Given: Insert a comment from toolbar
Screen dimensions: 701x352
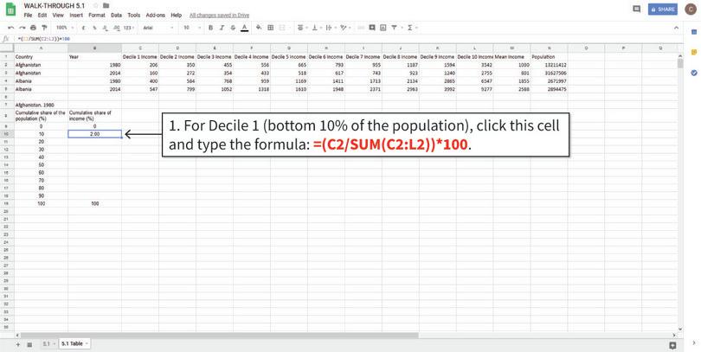Looking at the screenshot, I should click(x=372, y=28).
